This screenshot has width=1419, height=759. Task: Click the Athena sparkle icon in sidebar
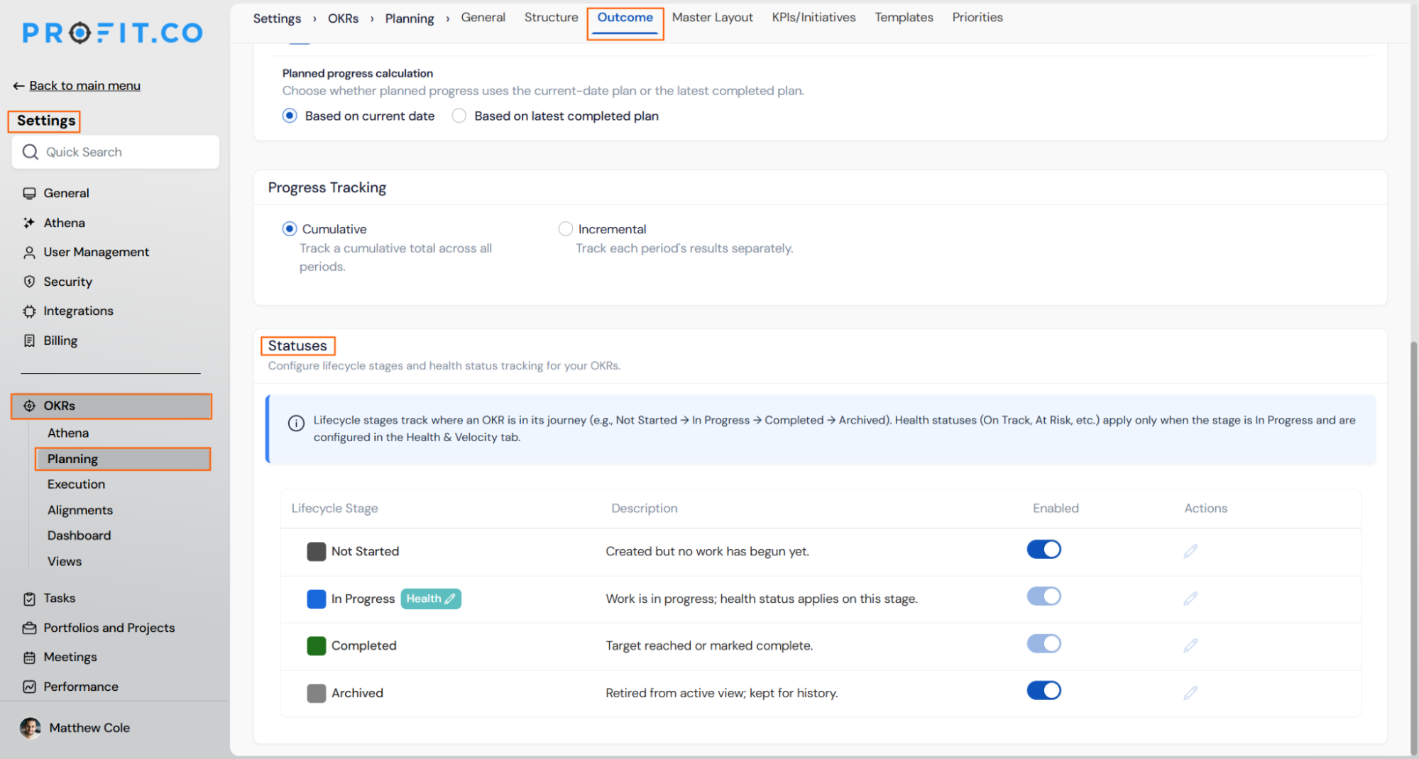(x=29, y=223)
